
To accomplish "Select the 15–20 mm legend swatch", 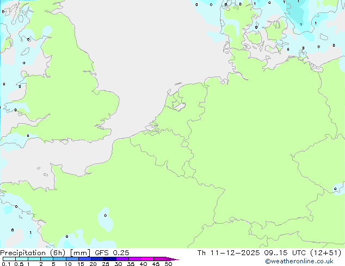I will point(85,259).
